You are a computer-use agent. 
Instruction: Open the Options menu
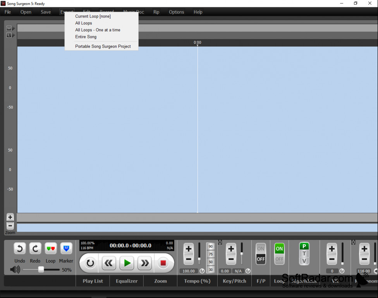(x=176, y=12)
